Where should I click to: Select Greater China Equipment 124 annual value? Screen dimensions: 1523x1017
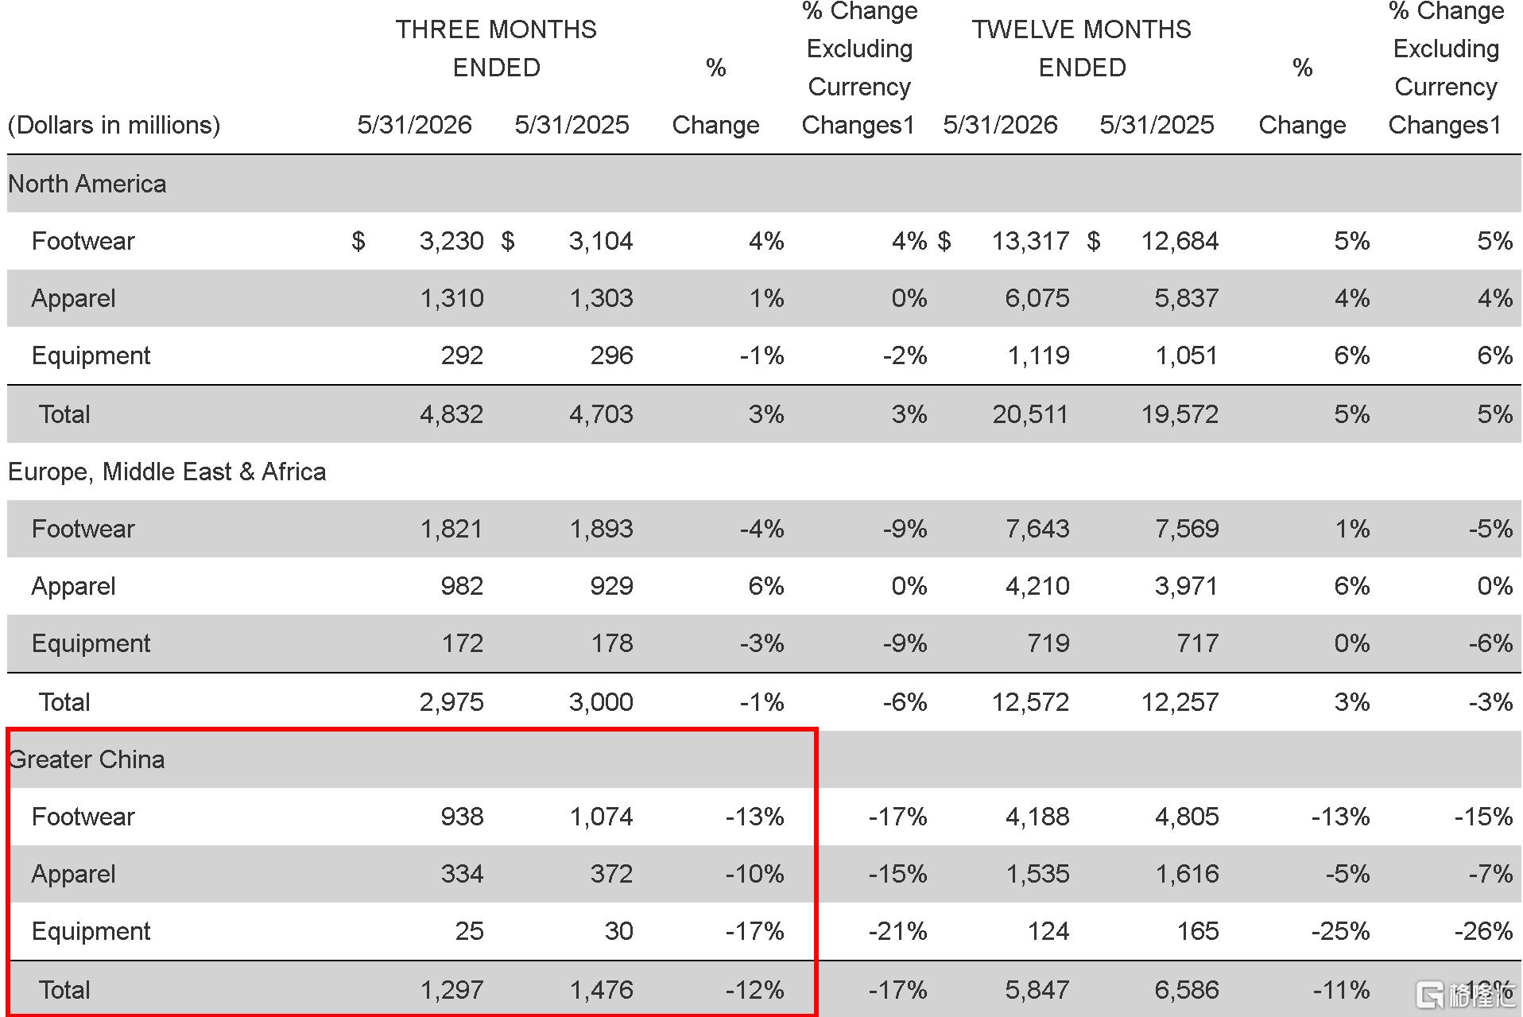(1048, 931)
